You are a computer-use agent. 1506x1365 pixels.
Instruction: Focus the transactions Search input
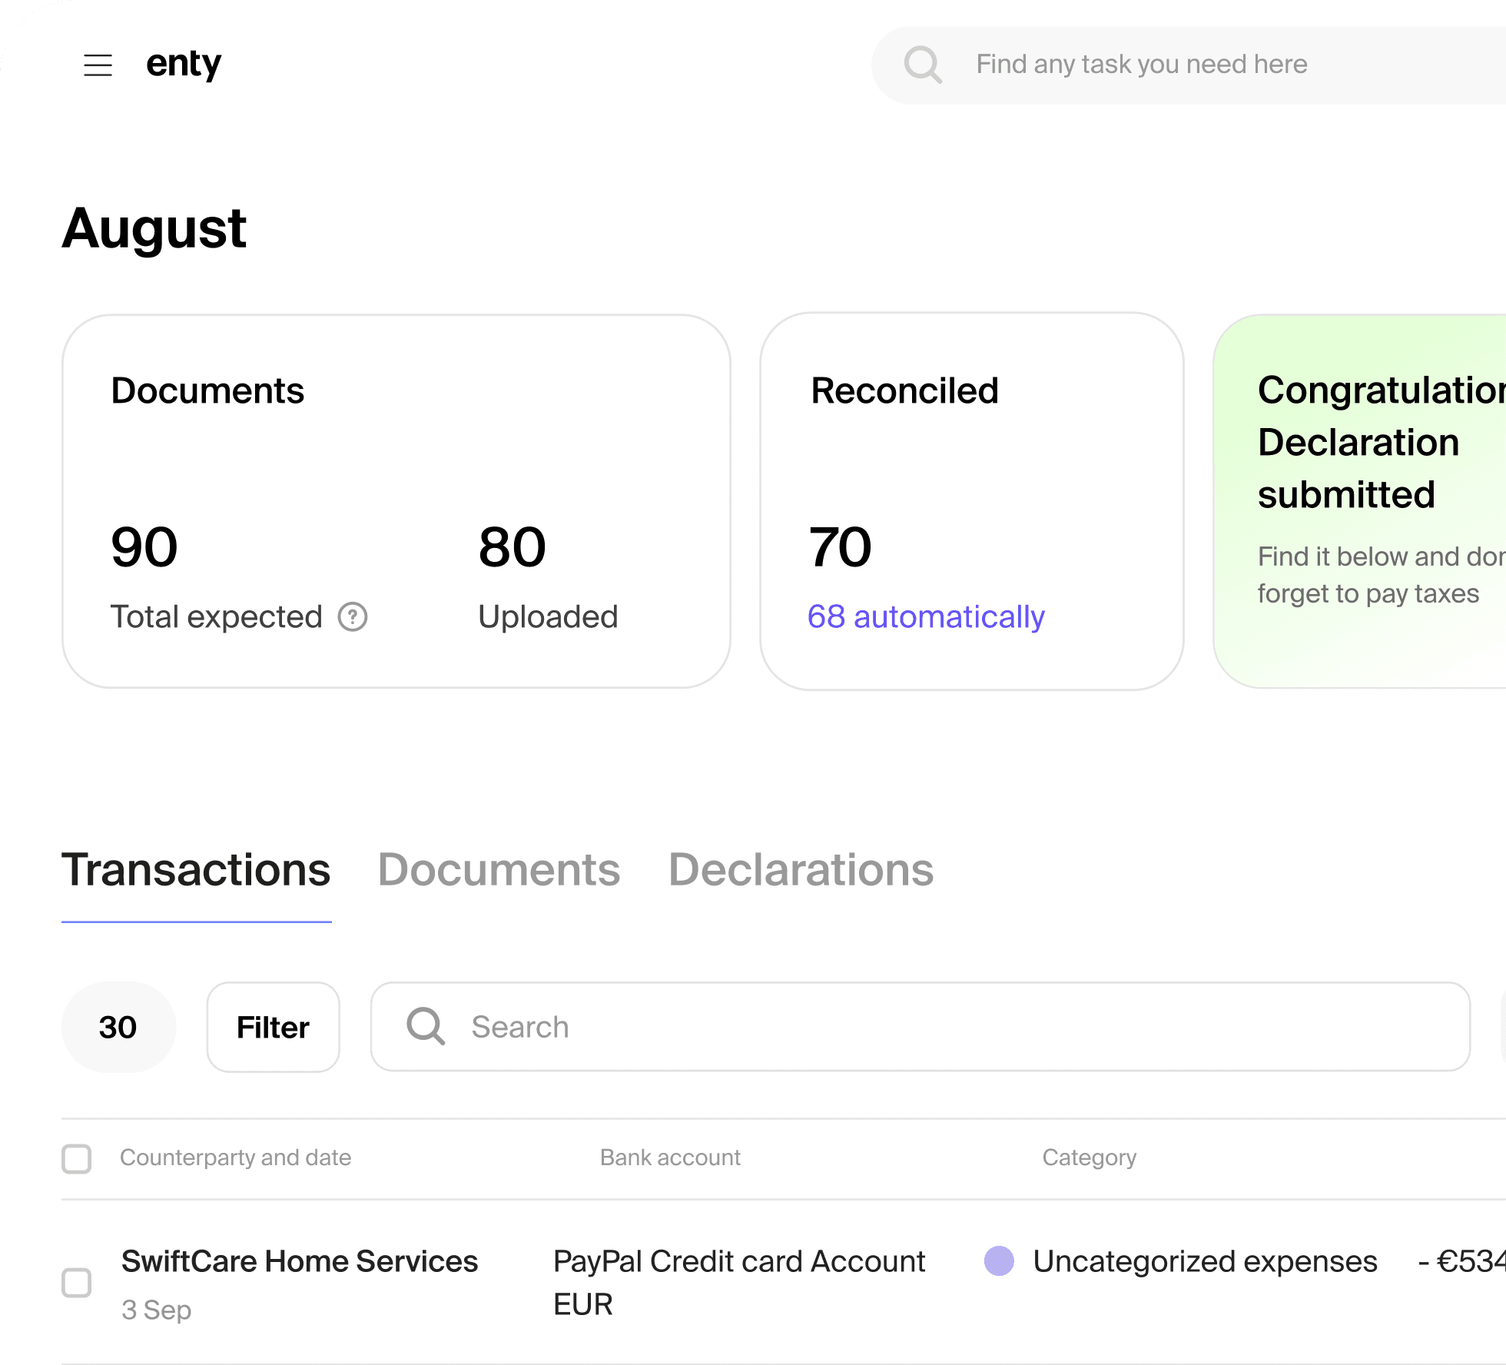click(x=922, y=1027)
